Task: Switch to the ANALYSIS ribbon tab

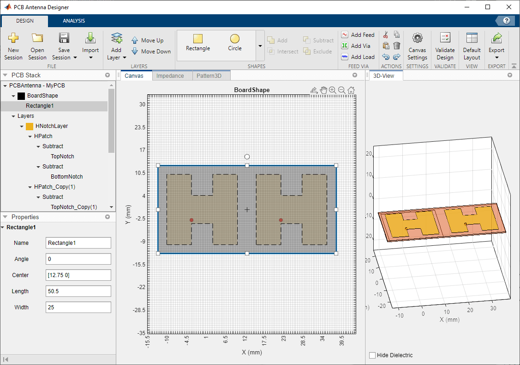Action: click(74, 21)
